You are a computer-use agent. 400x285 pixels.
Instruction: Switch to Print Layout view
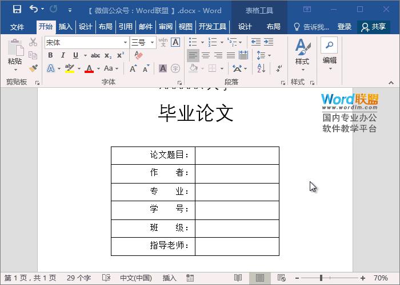(259, 278)
